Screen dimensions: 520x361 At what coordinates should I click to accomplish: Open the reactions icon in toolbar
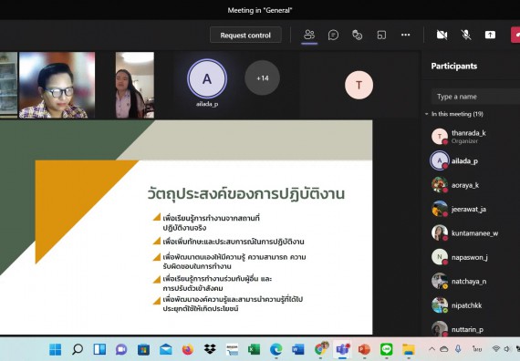(358, 35)
